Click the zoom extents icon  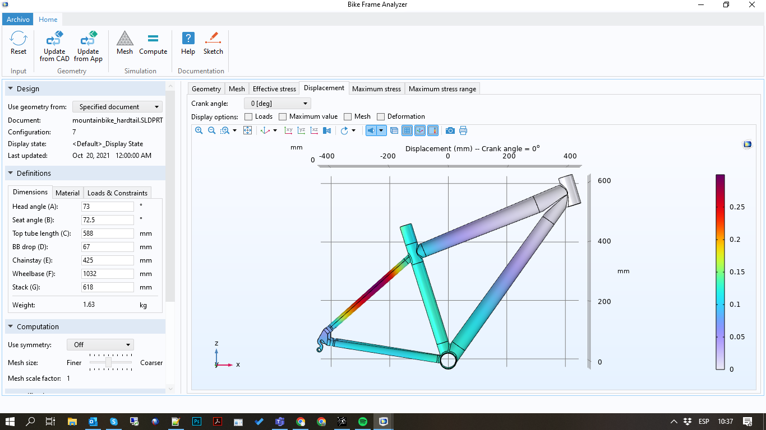(247, 130)
